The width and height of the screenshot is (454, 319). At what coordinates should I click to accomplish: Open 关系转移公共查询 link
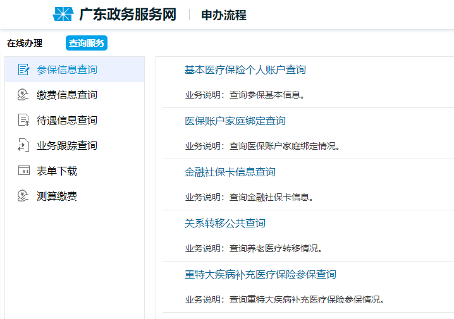click(x=225, y=223)
